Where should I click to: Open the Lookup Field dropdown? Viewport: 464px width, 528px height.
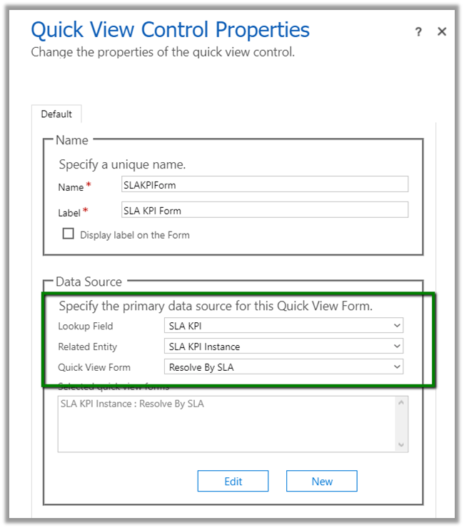point(283,326)
